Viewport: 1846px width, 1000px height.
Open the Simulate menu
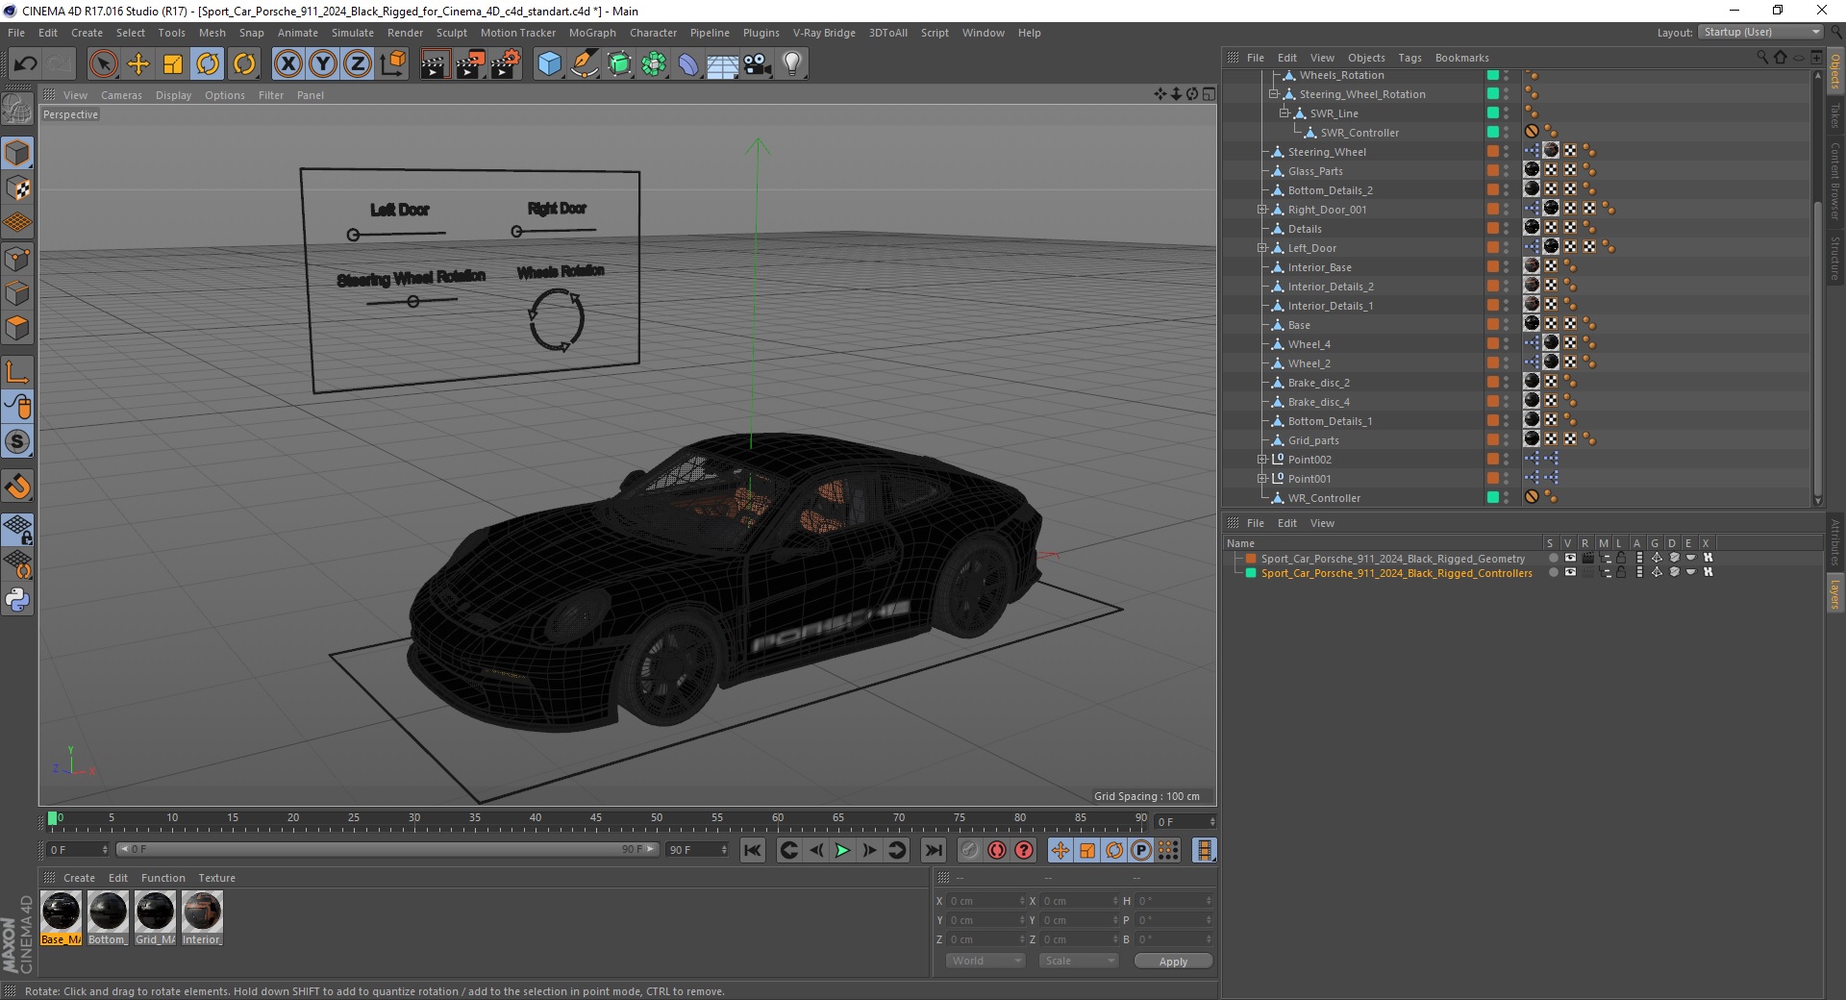pyautogui.click(x=353, y=33)
